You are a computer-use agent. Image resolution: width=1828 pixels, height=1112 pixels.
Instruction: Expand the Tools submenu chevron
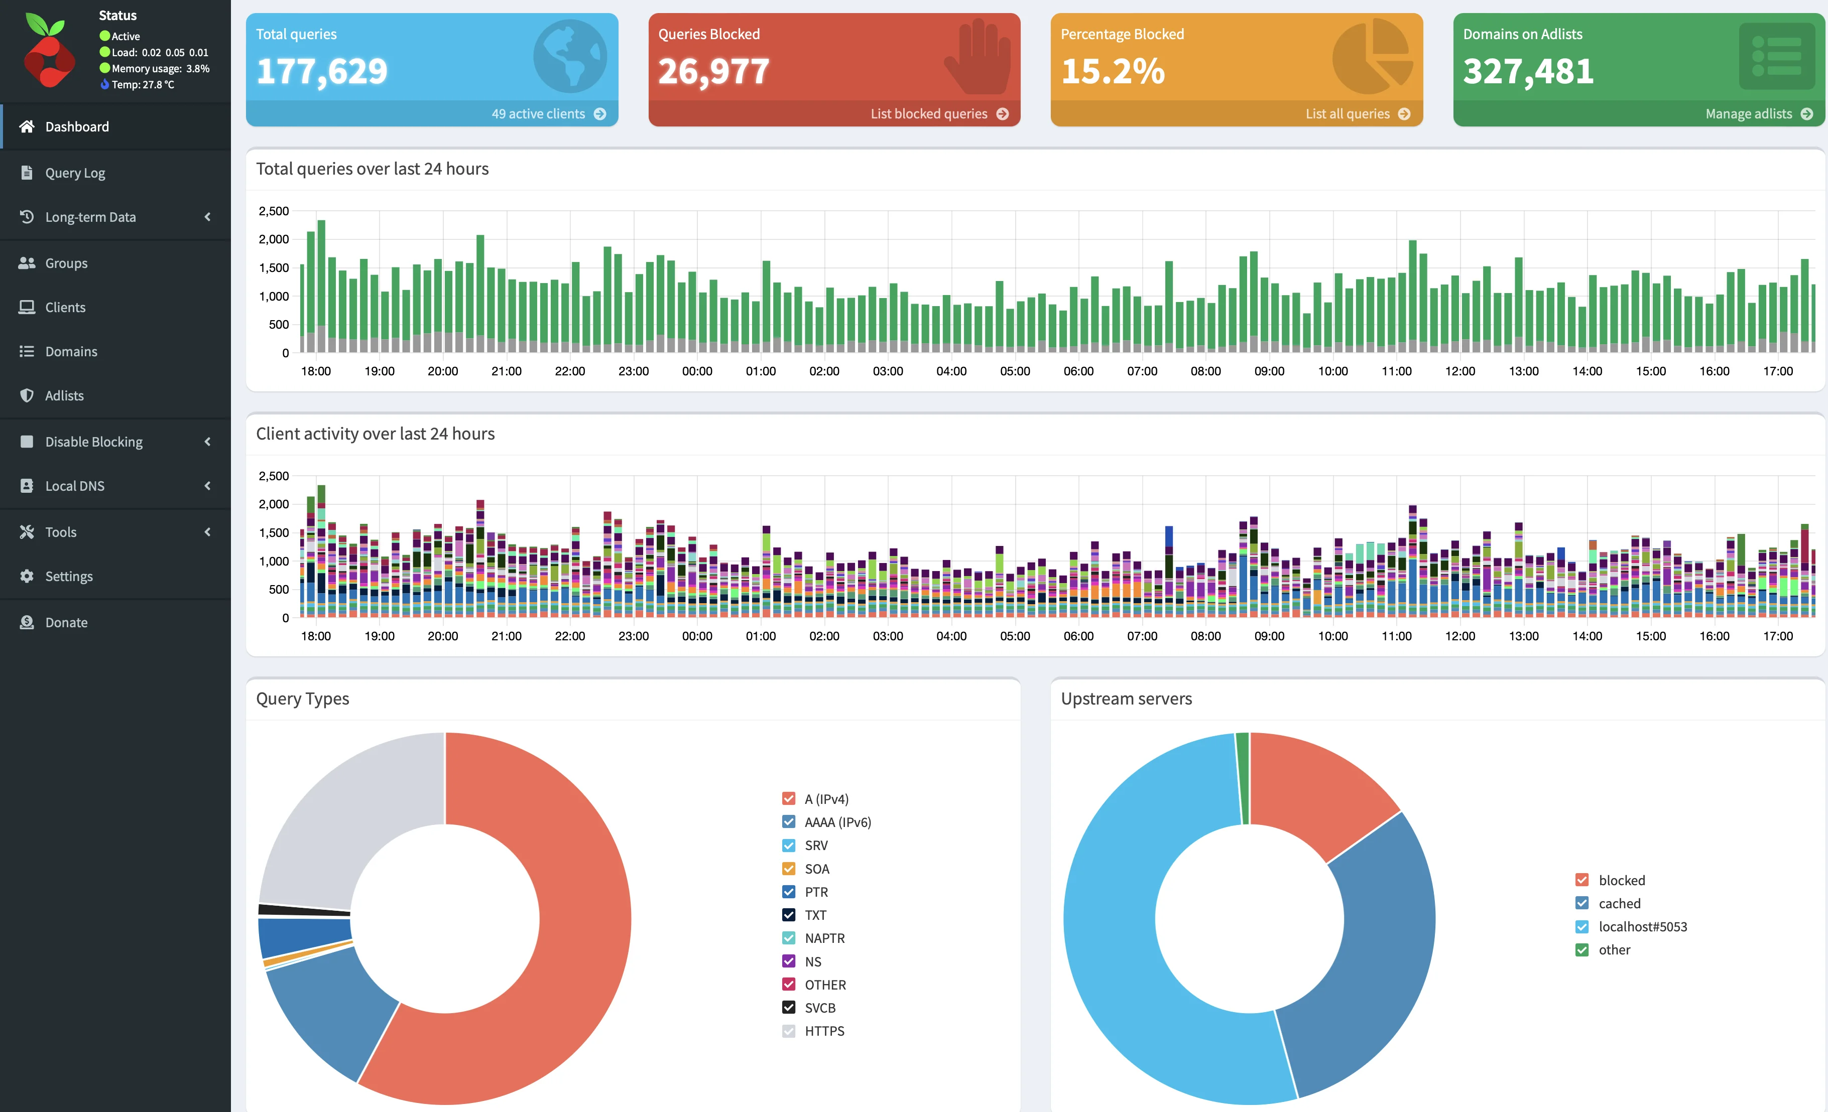(x=208, y=531)
